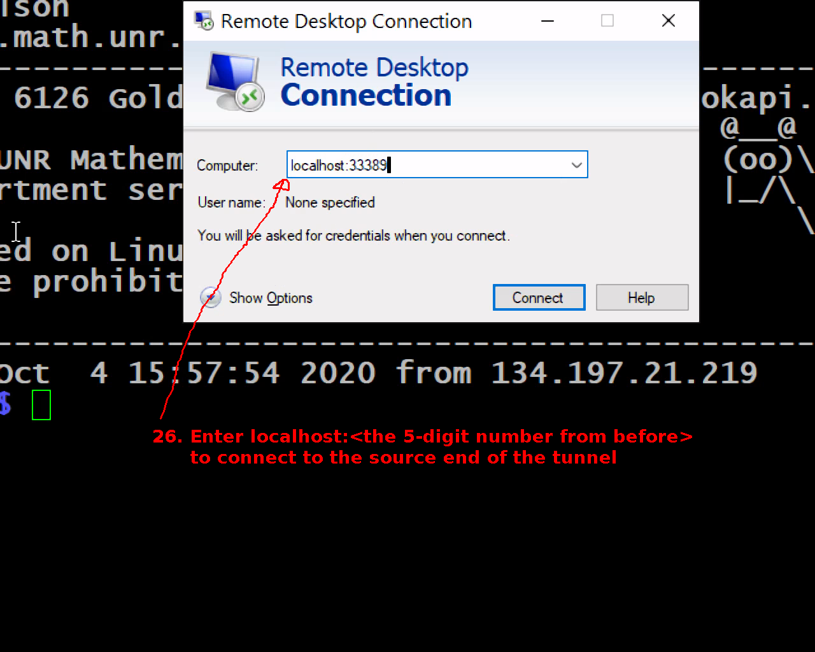815x652 pixels.
Task: Click the Show Options label
Action: (271, 298)
